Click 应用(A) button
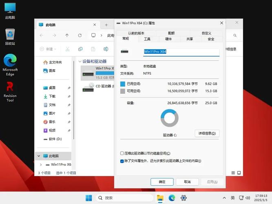Image resolution: width=272 pixels, height=204 pixels. point(212,182)
